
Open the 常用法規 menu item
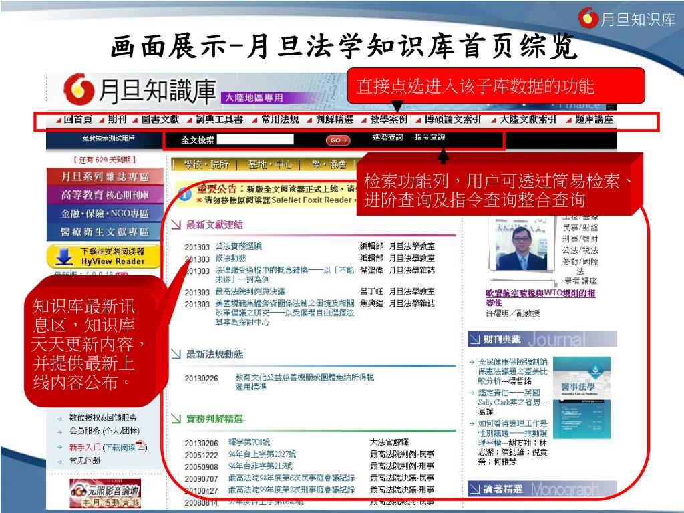point(280,119)
